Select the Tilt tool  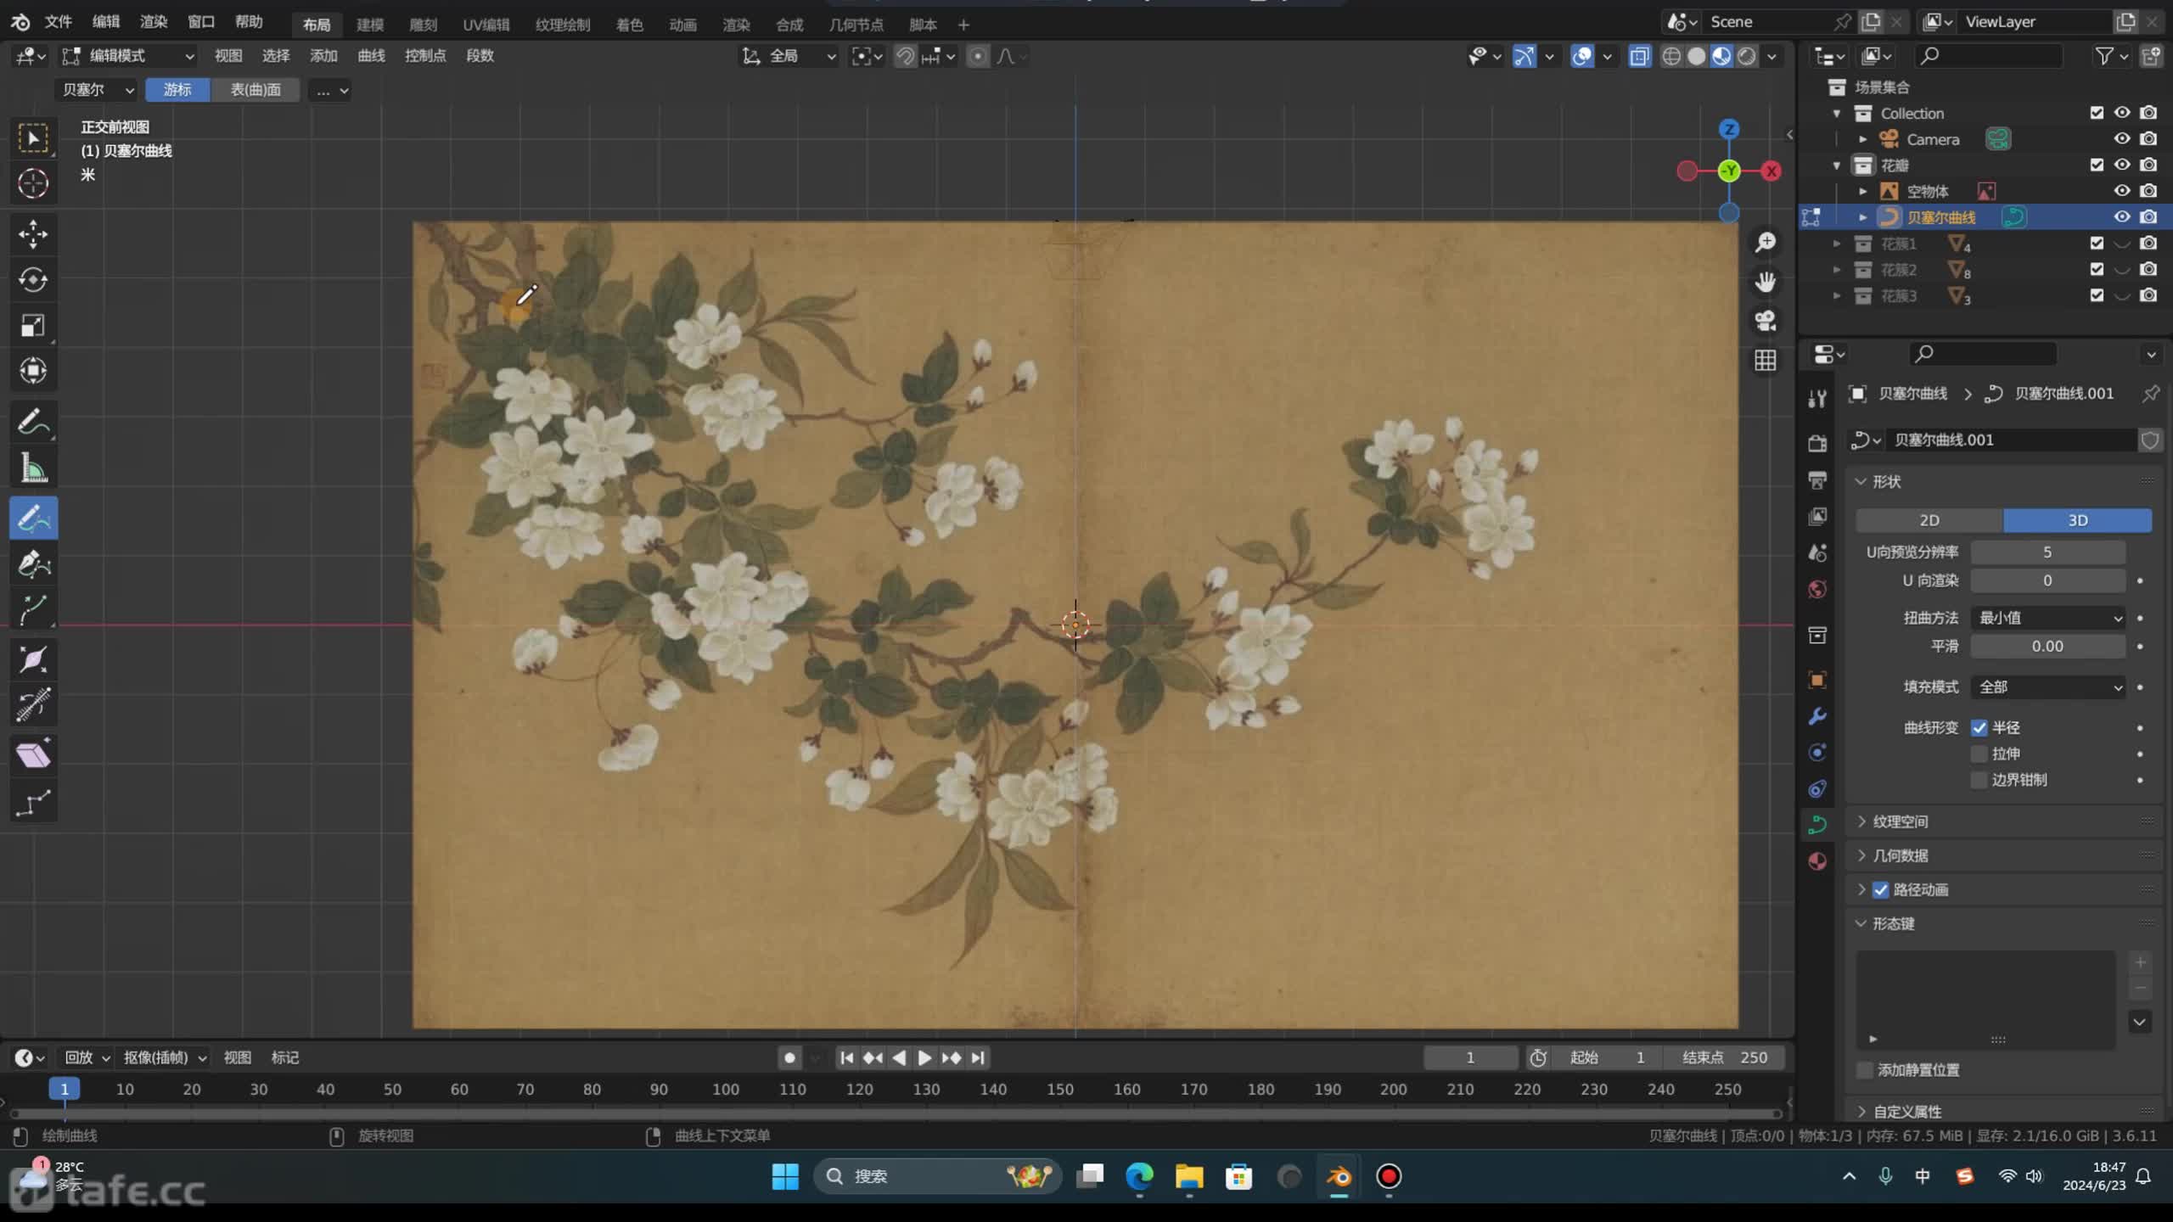coord(33,705)
